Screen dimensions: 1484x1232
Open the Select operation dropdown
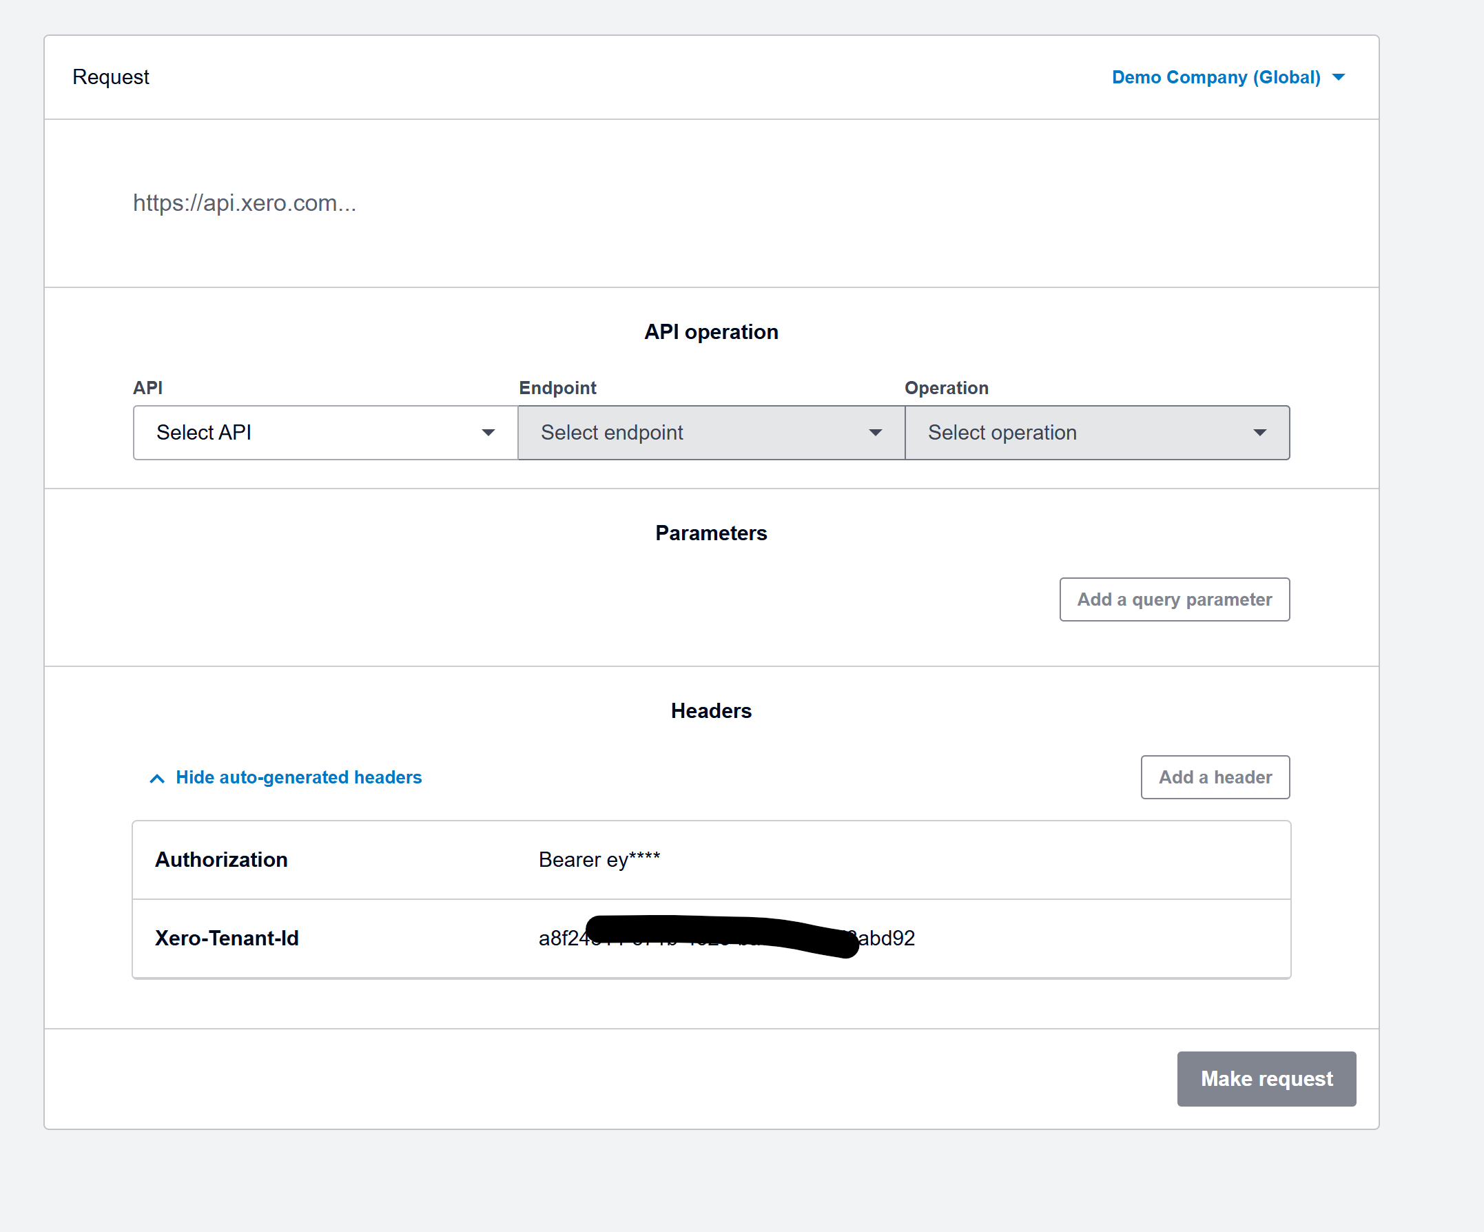coord(1097,433)
